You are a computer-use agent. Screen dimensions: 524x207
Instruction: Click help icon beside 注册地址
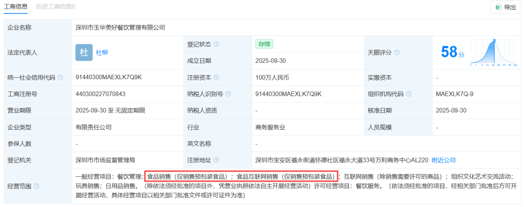click(216, 160)
